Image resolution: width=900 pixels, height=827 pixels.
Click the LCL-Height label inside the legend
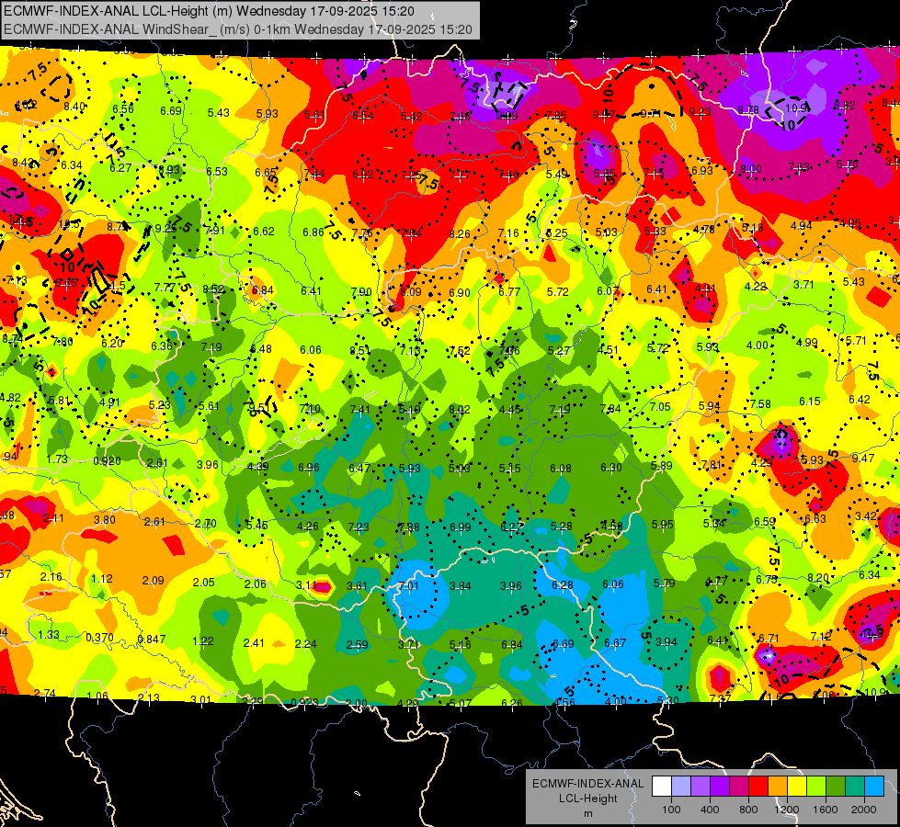tap(587, 799)
